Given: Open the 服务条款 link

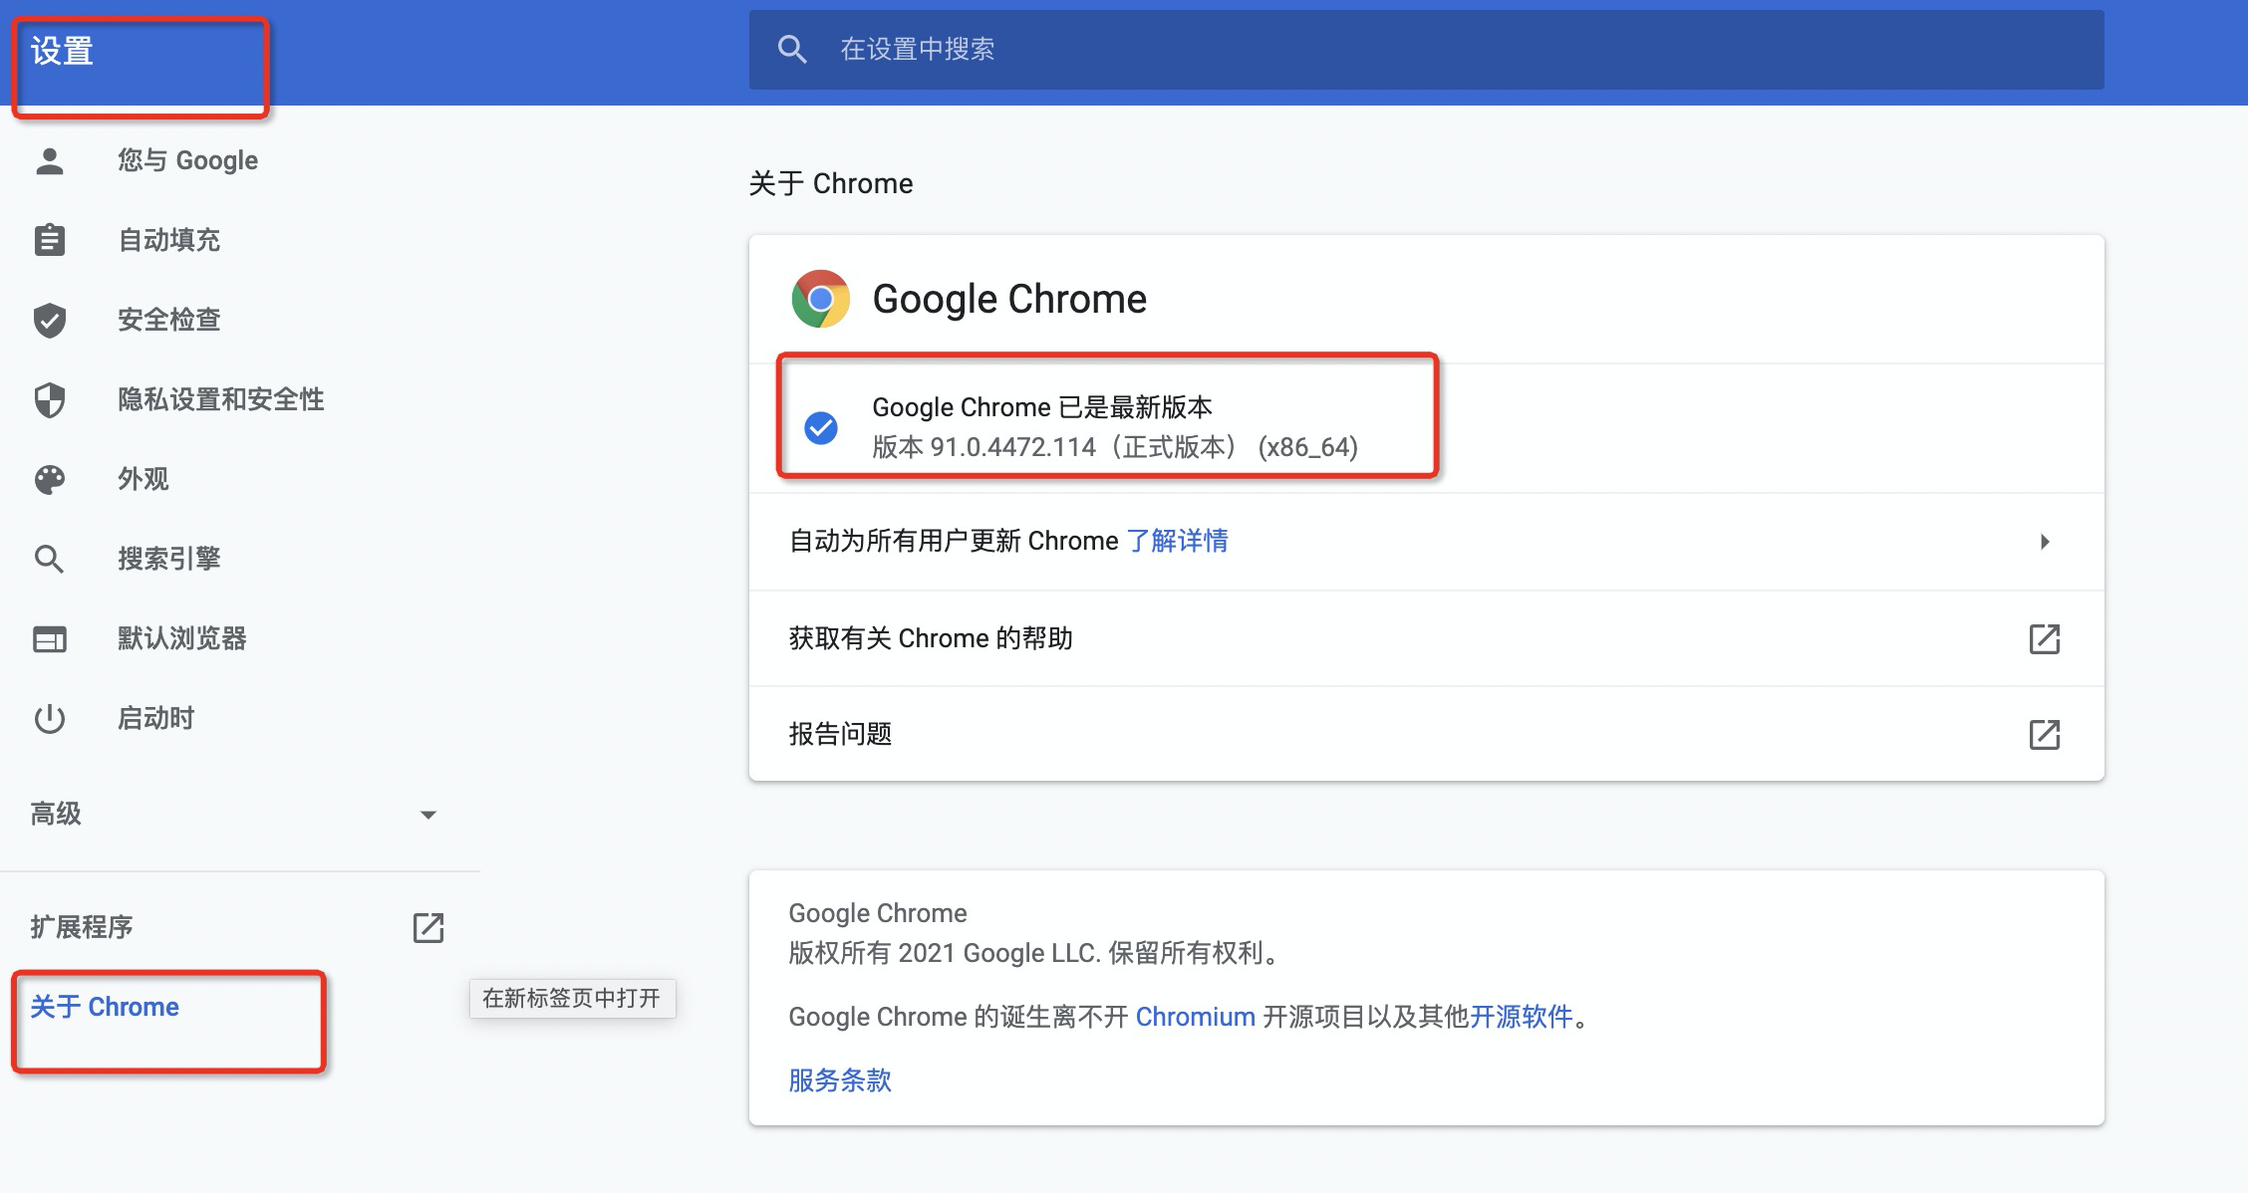Looking at the screenshot, I should tap(838, 1080).
